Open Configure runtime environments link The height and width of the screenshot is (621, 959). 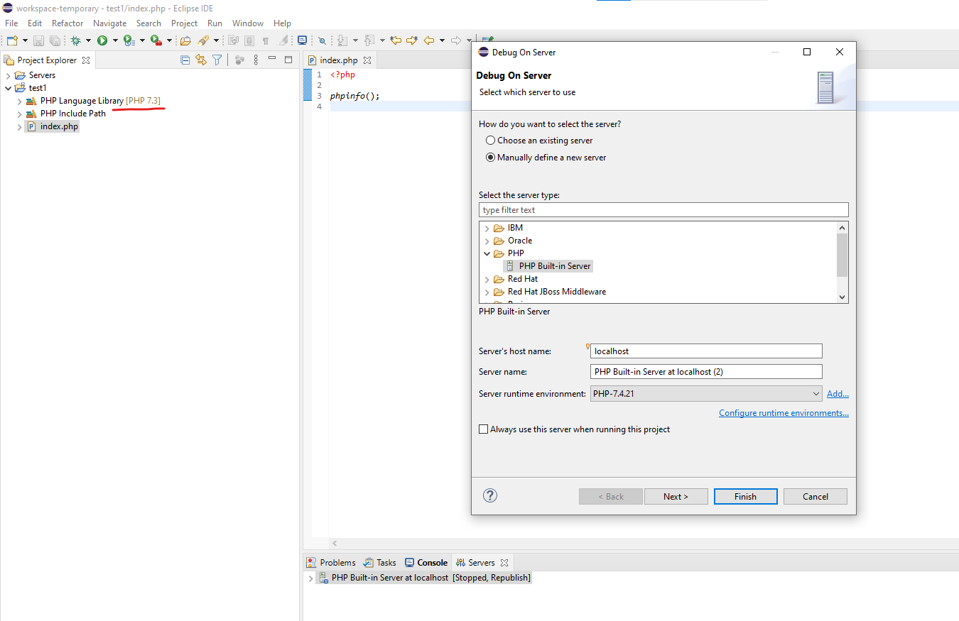click(x=784, y=412)
